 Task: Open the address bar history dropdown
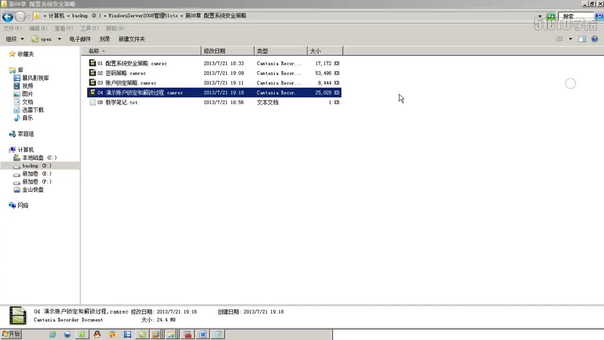540,16
